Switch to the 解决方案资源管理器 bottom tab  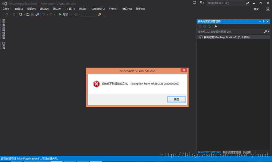point(209,152)
